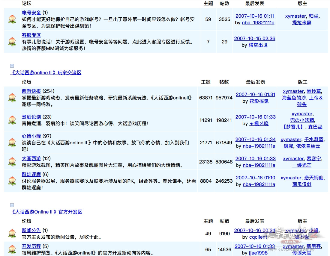The image size is (330, 256).
Task: Go to the 心情小驿 forum
Action: point(31,136)
